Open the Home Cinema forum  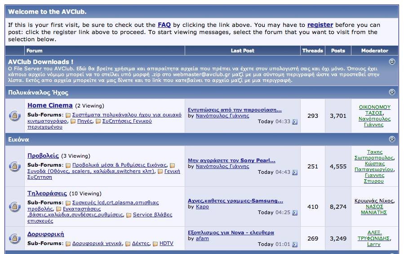pos(50,105)
